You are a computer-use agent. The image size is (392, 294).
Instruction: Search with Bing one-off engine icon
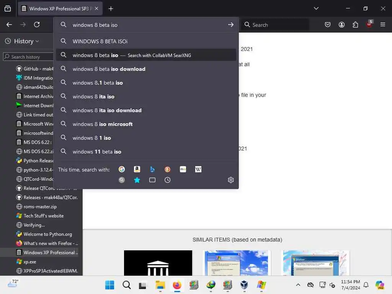152,169
